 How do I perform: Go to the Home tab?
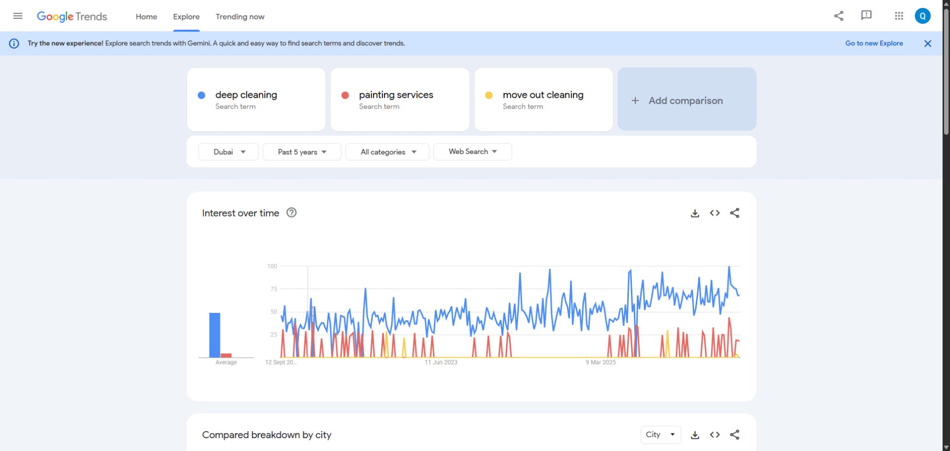point(146,16)
